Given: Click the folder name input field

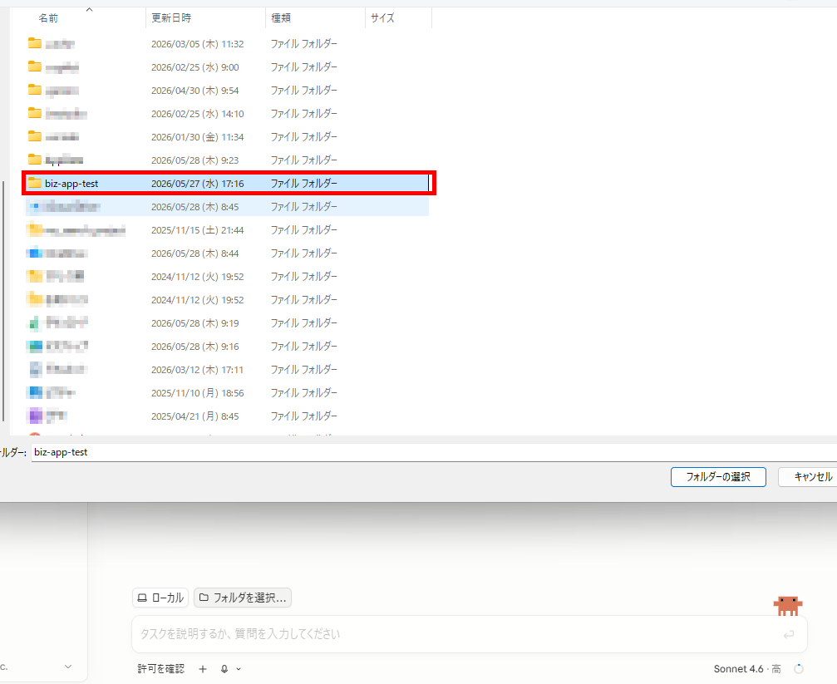Looking at the screenshot, I should [434, 452].
